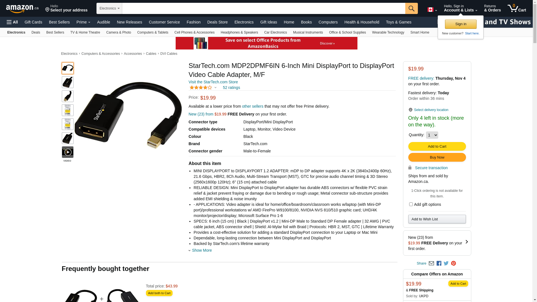The image size is (537, 302).
Task: Open the shopping cart icon
Action: (x=517, y=8)
